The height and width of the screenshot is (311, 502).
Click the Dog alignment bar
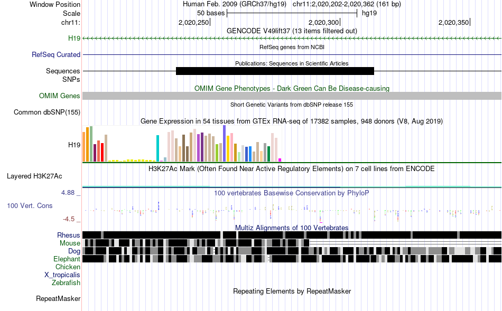(x=292, y=251)
